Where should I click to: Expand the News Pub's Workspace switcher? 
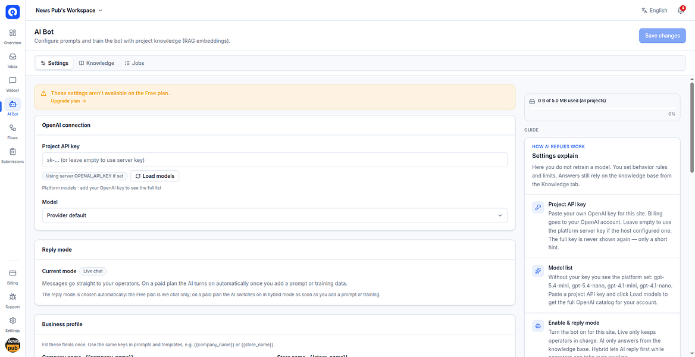(69, 10)
